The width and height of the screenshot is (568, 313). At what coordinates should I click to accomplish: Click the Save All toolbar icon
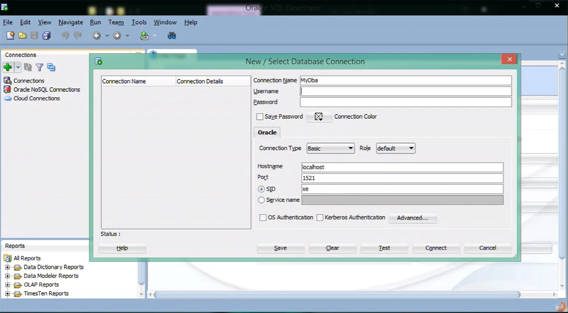pyautogui.click(x=46, y=36)
